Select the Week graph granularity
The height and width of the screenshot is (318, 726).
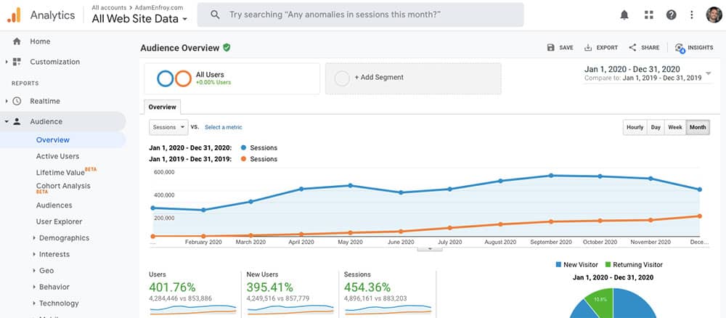click(675, 127)
